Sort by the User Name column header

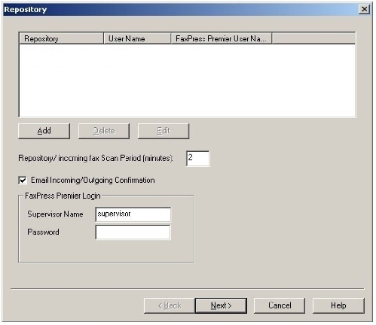tap(137, 38)
